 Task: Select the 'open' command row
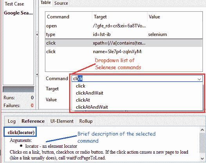124,26
